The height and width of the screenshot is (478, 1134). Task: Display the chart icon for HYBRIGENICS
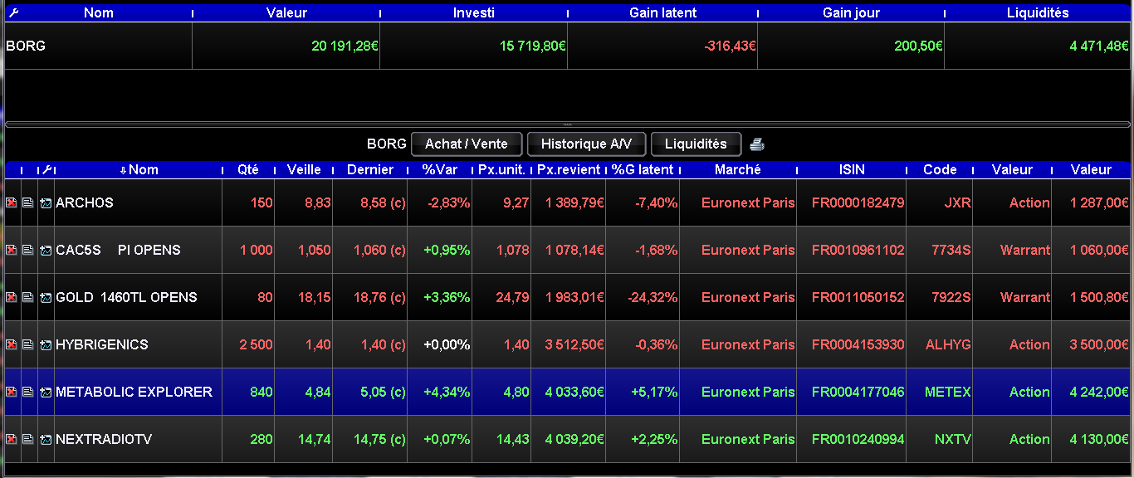46,344
